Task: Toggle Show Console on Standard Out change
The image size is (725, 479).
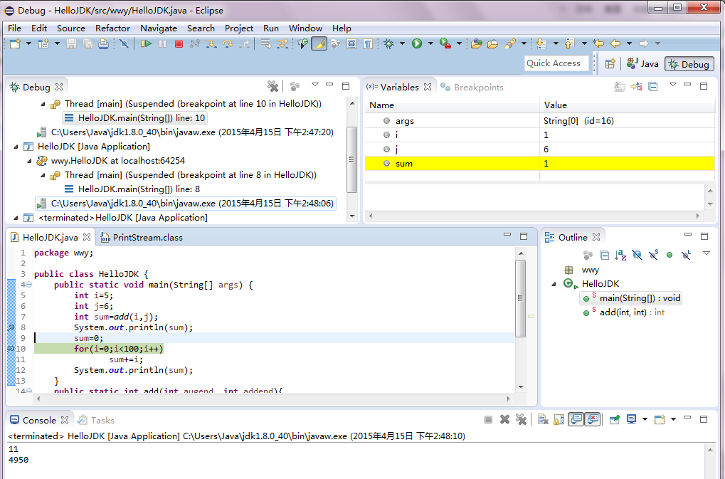Action: (x=576, y=419)
